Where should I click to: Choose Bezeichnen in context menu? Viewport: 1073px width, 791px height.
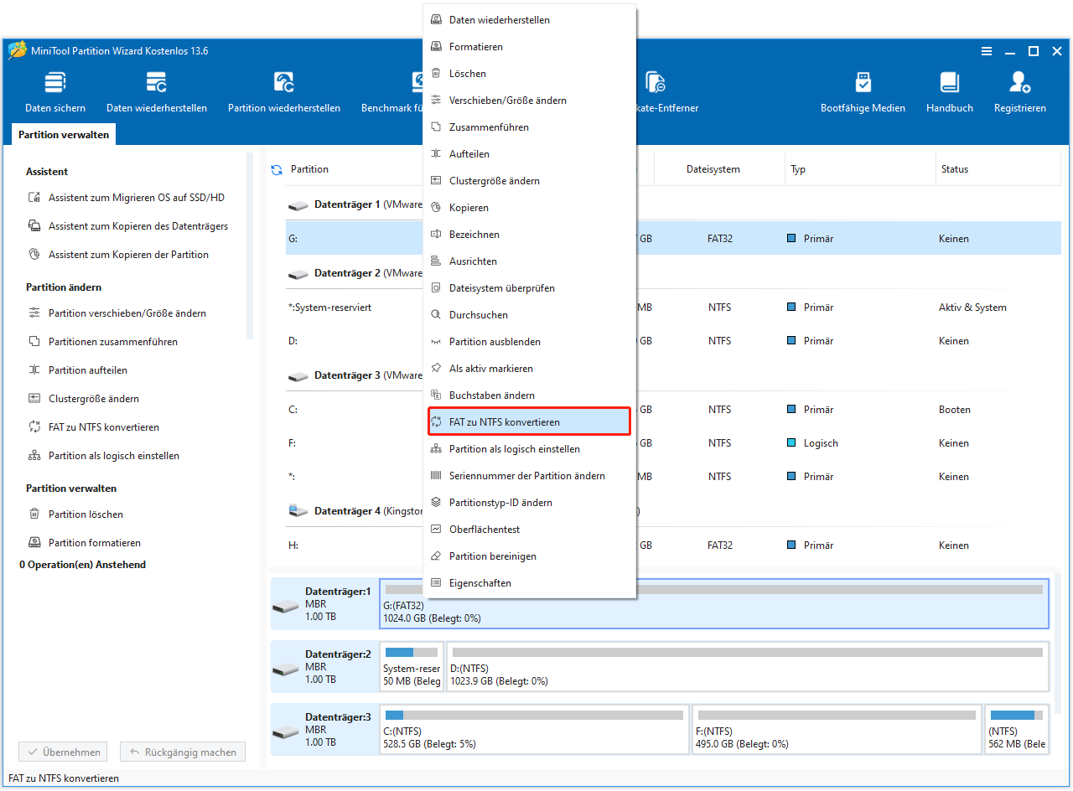[529, 235]
